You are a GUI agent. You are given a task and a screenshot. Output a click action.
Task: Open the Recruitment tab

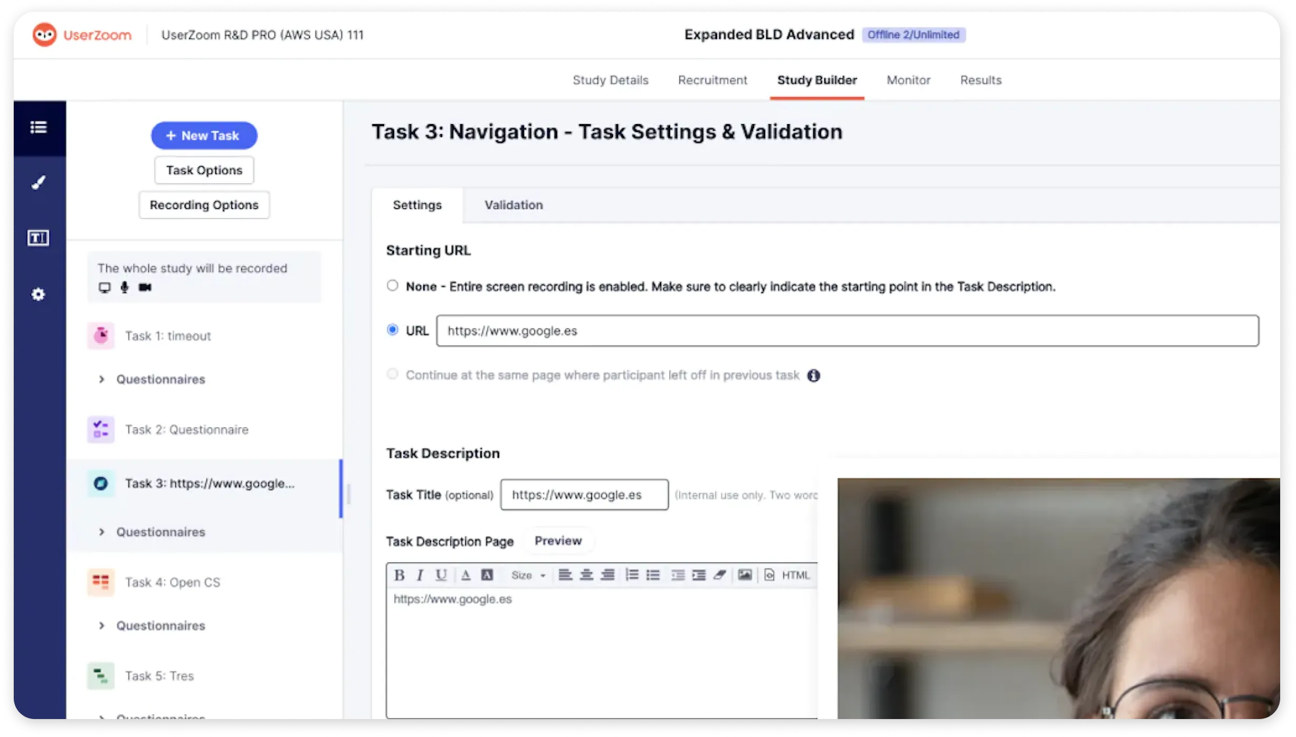712,80
